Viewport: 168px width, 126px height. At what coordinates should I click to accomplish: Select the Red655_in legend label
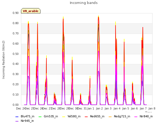(x=97, y=116)
